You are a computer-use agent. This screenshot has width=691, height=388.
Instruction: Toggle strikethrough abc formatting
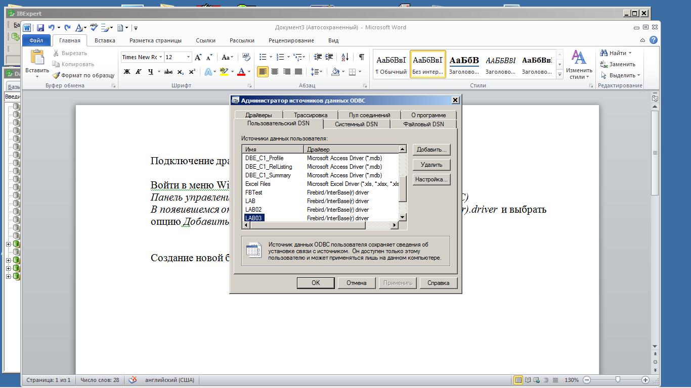pyautogui.click(x=168, y=72)
